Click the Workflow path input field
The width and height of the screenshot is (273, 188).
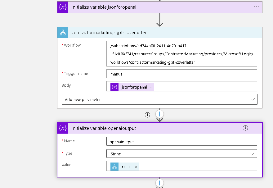pos(182,54)
